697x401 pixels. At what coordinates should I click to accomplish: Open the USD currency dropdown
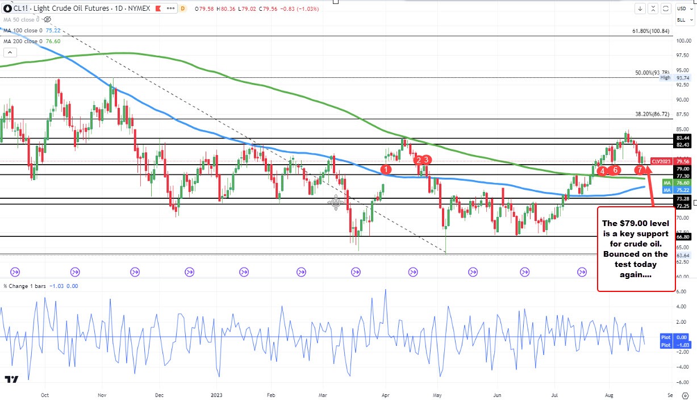pos(683,9)
